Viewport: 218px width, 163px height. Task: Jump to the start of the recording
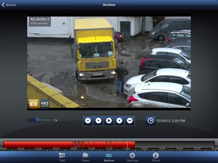tap(88, 120)
